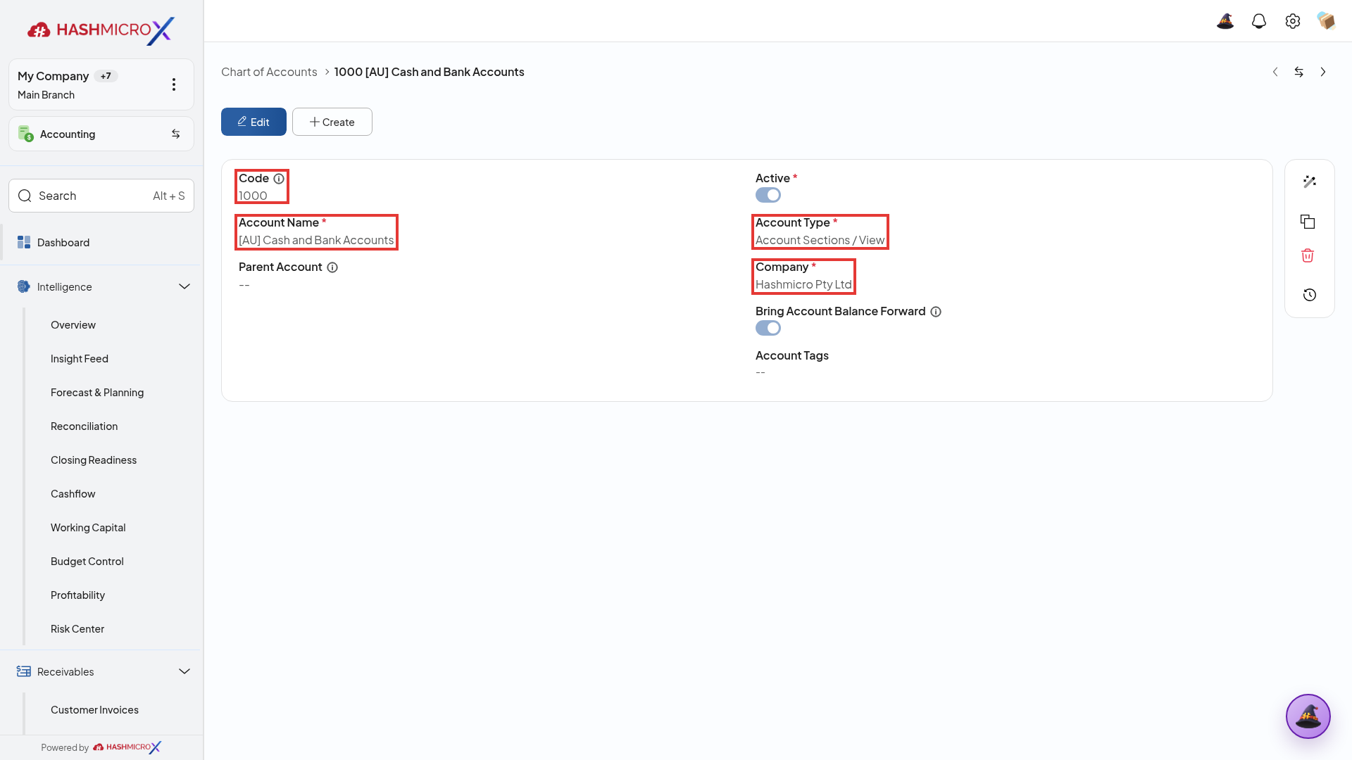Click Parent Account info icon
The width and height of the screenshot is (1352, 760).
(x=332, y=267)
